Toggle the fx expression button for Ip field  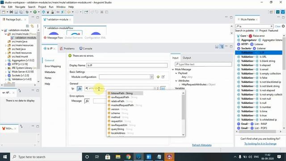pyautogui.click(x=80, y=89)
